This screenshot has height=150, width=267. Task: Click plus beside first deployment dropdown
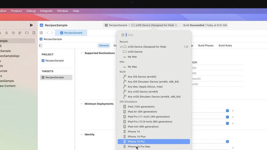(233, 111)
